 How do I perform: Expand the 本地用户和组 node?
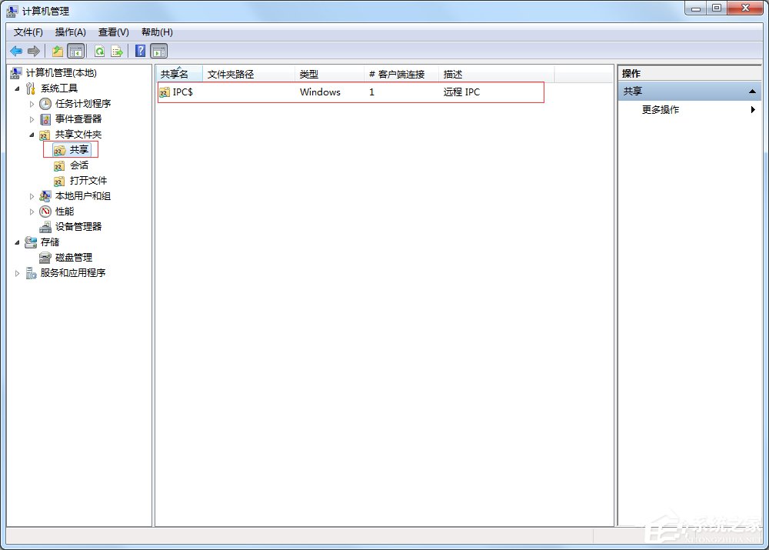pos(32,195)
